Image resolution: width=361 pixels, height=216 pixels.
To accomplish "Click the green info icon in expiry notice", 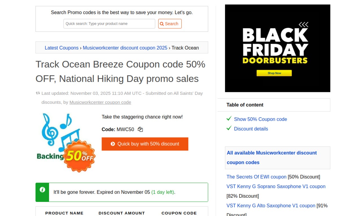I will (42, 190).
